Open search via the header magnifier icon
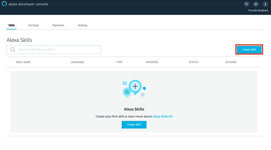The image size is (271, 150). pyautogui.click(x=246, y=4)
